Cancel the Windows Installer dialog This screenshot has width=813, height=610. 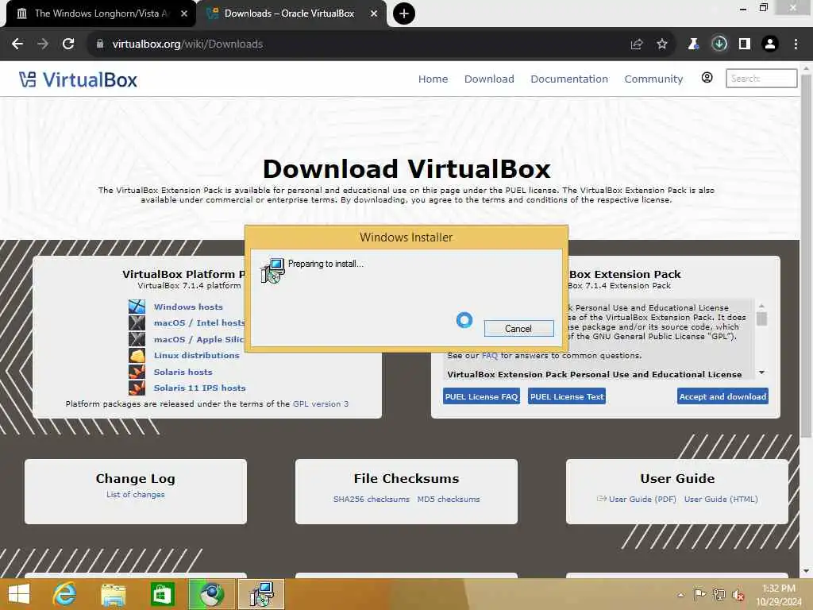click(518, 328)
